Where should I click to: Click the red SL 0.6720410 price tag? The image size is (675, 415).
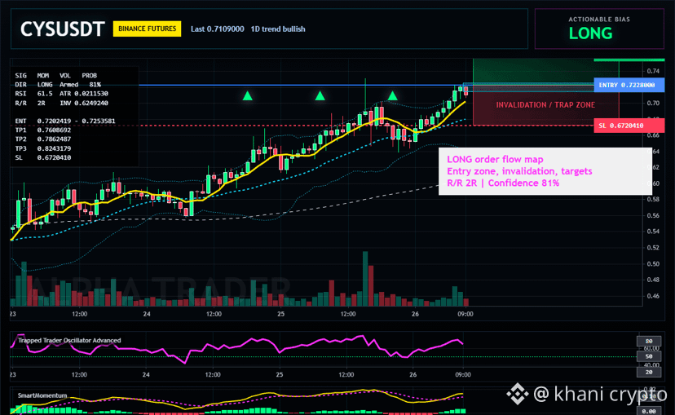pyautogui.click(x=629, y=126)
